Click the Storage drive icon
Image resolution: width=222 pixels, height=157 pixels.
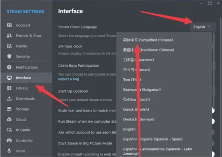pyautogui.click(x=9, y=109)
